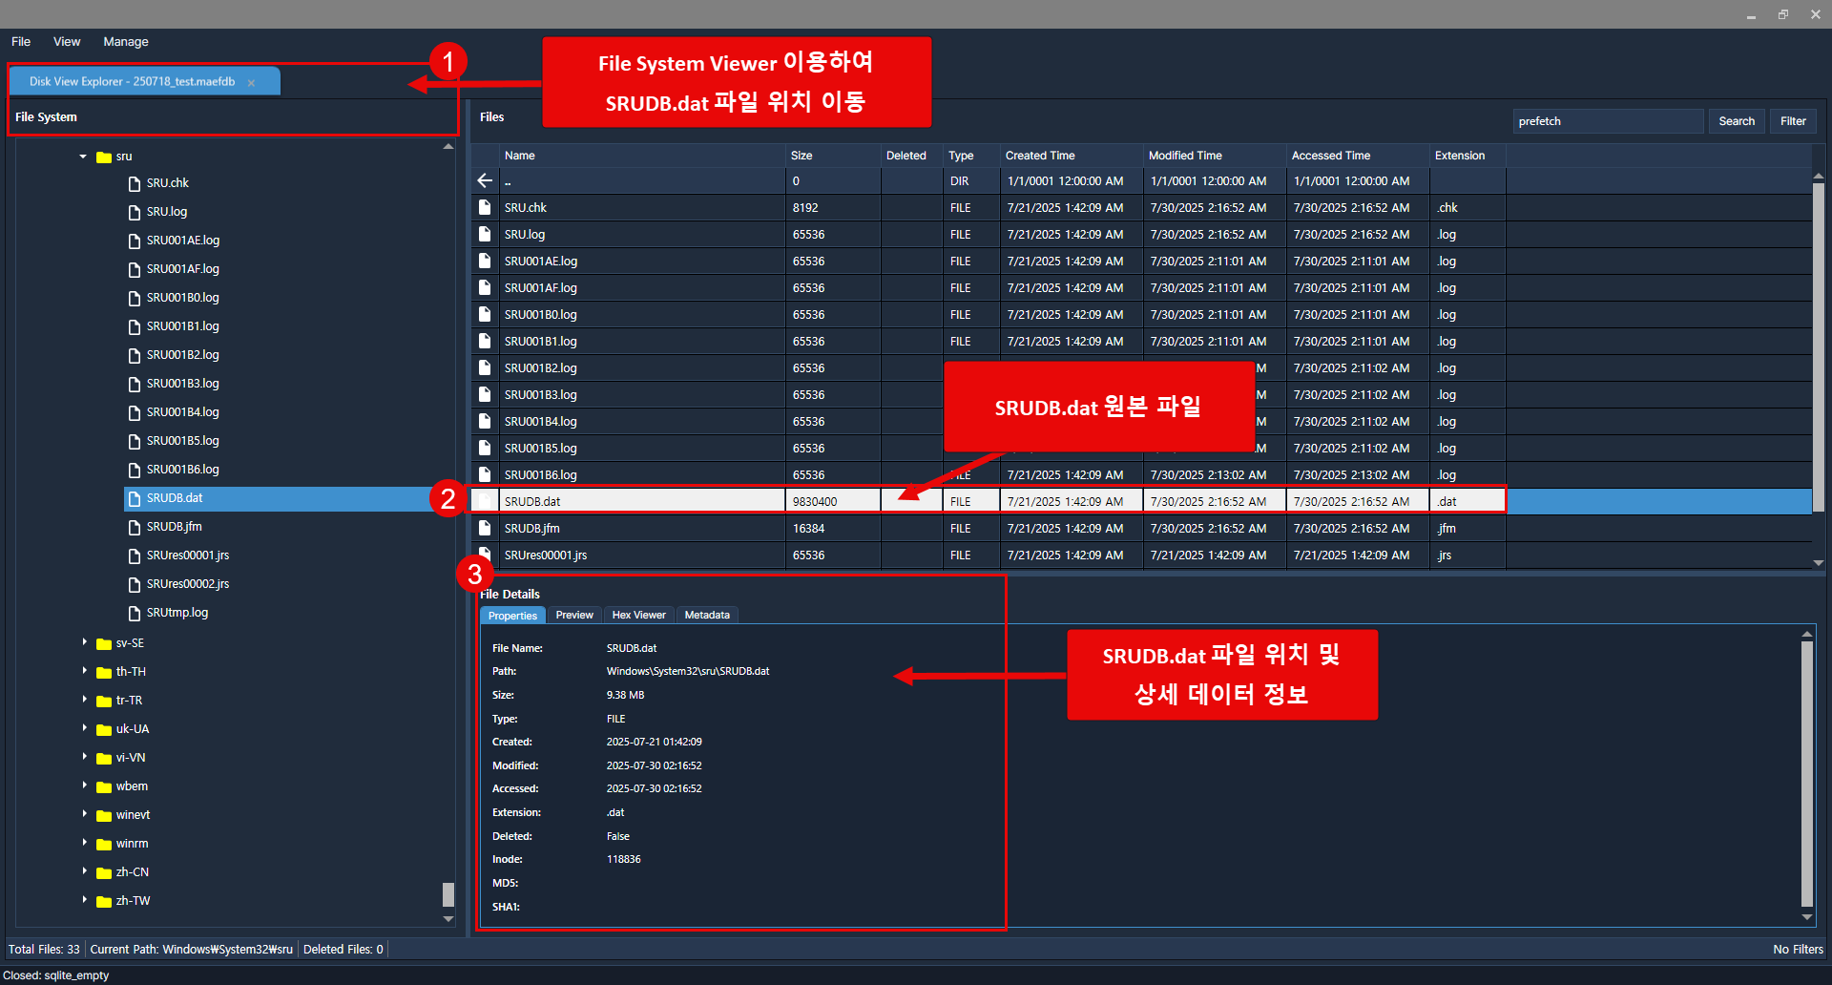Click the search field containing prefetch

1607,121
